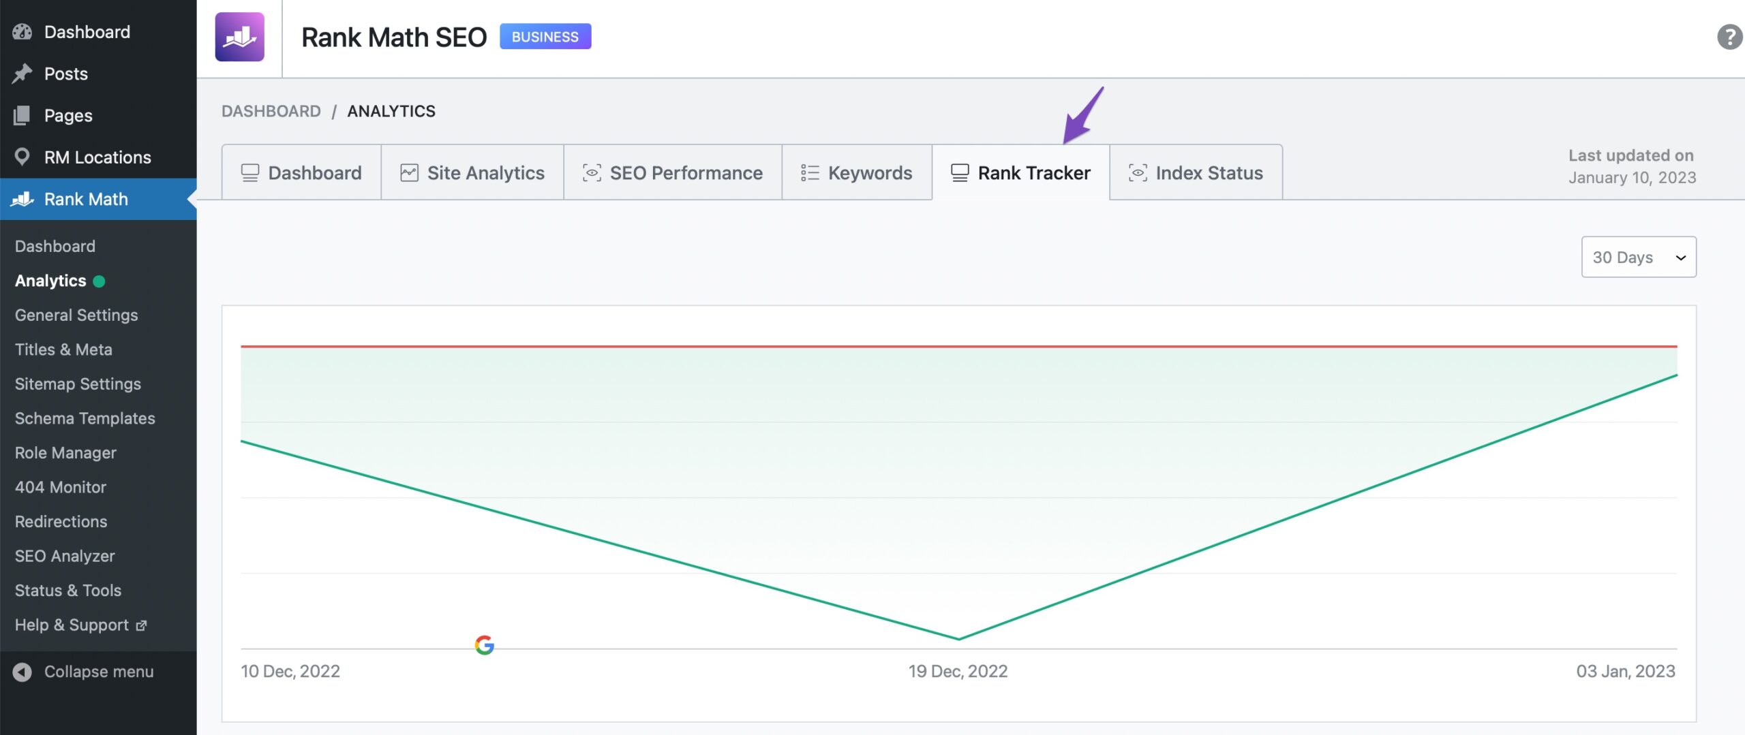Open 404 Monitor from the sidebar
1745x735 pixels.
click(x=60, y=486)
